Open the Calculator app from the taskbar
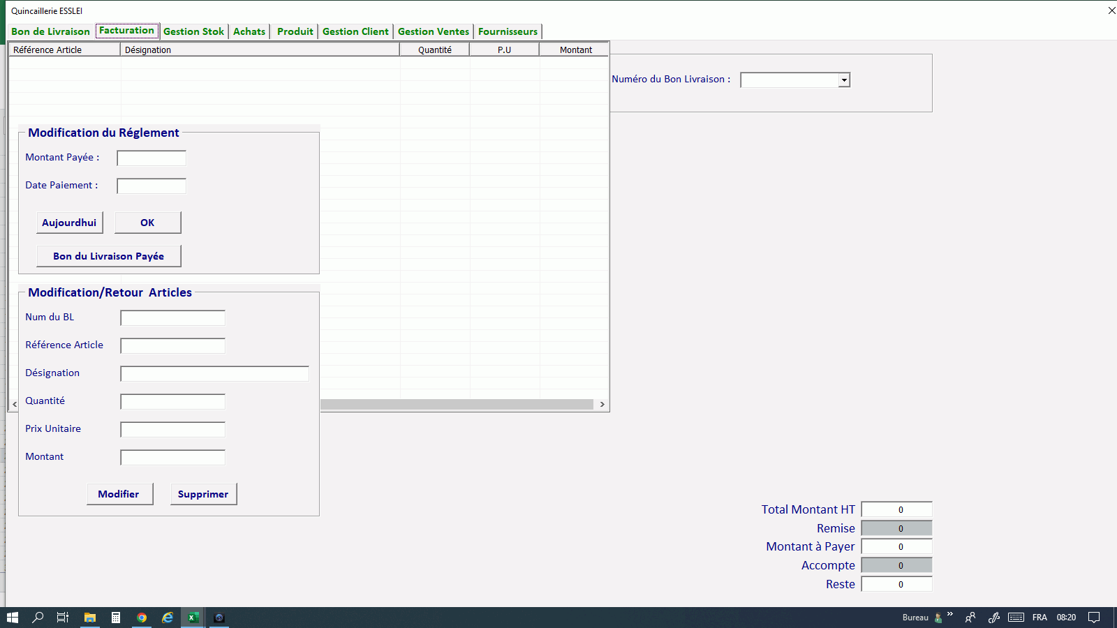The height and width of the screenshot is (628, 1117). [x=116, y=618]
